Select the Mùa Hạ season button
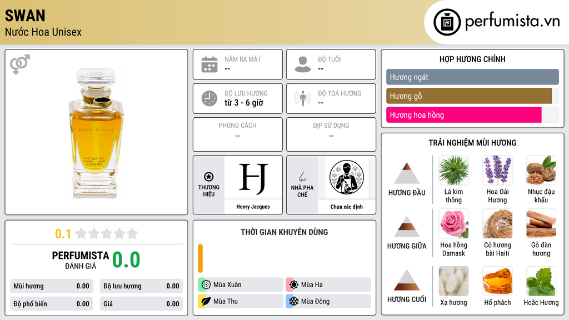The height and width of the screenshot is (320, 569). [x=328, y=285]
